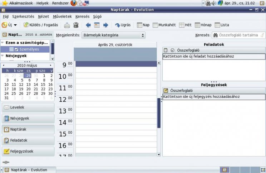Click the Feladatok task type column icon

(x=166, y=50)
